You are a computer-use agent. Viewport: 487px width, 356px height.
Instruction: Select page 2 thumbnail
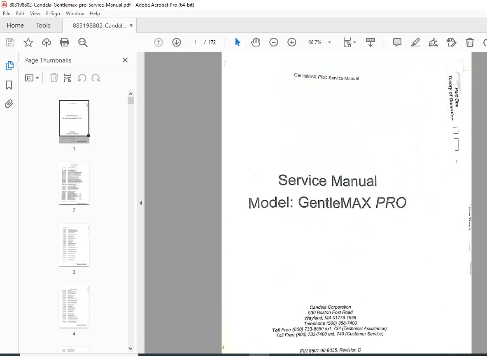pos(74,183)
